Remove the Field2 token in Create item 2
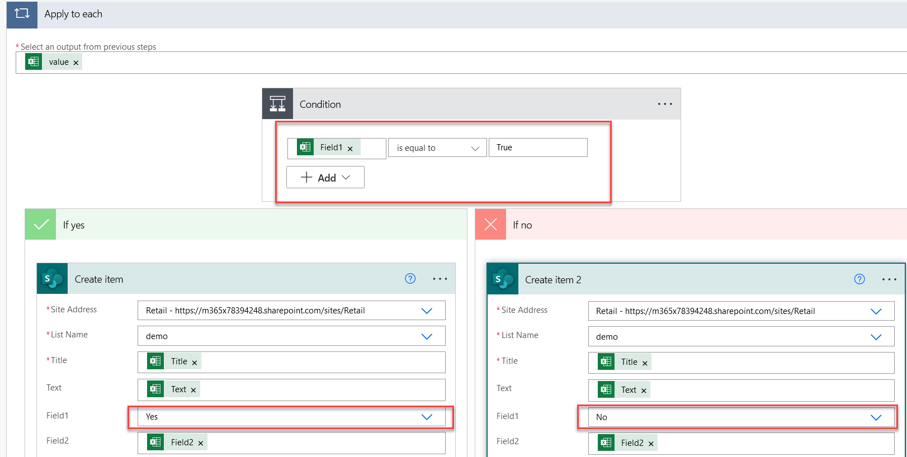Image resolution: width=907 pixels, height=457 pixels. pos(651,444)
